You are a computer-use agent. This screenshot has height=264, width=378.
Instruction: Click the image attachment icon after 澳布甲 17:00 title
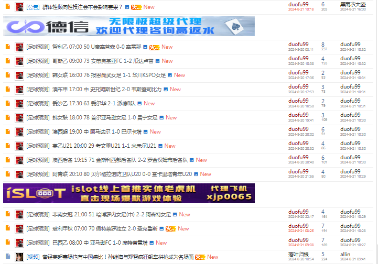[166, 90]
